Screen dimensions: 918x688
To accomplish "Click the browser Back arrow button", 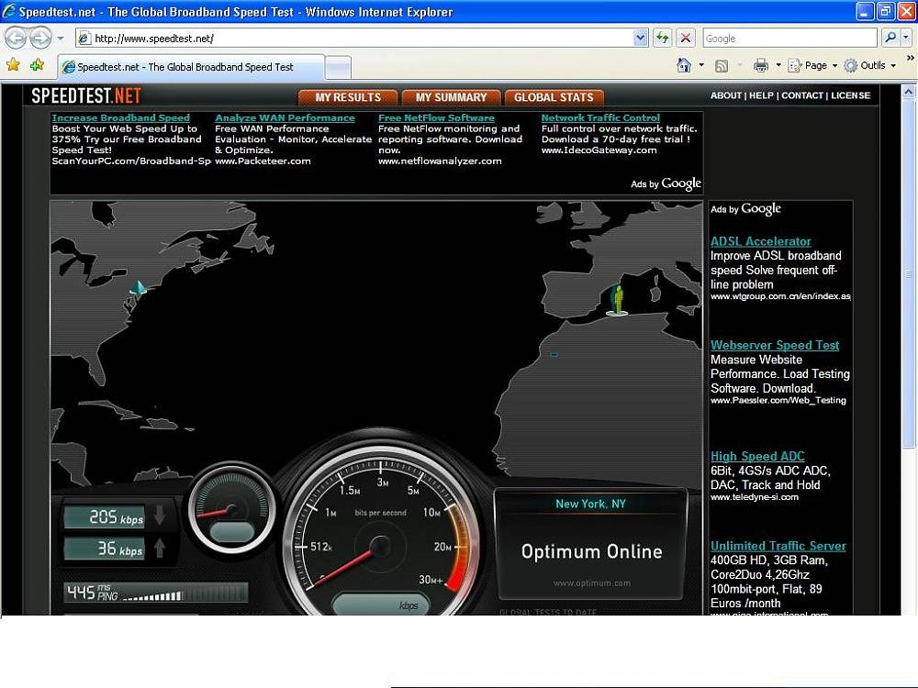I will (16, 38).
